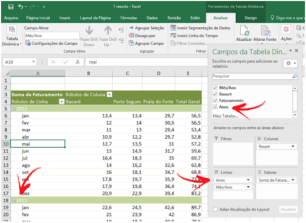The height and width of the screenshot is (223, 306).
Task: Collapse the 2012 year group
Action: tap(14, 109)
